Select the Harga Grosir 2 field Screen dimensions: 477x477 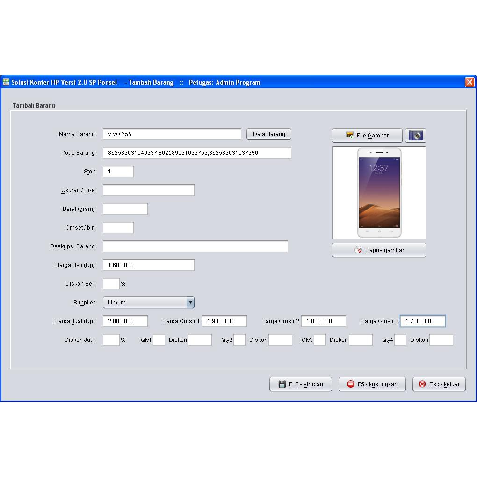[324, 321]
